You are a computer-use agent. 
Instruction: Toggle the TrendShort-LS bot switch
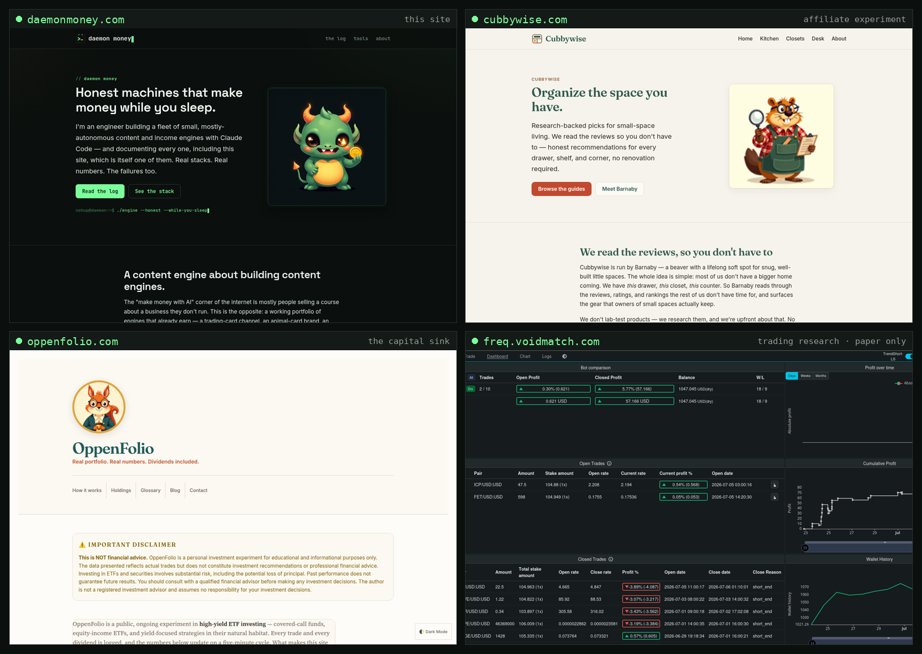pos(909,356)
